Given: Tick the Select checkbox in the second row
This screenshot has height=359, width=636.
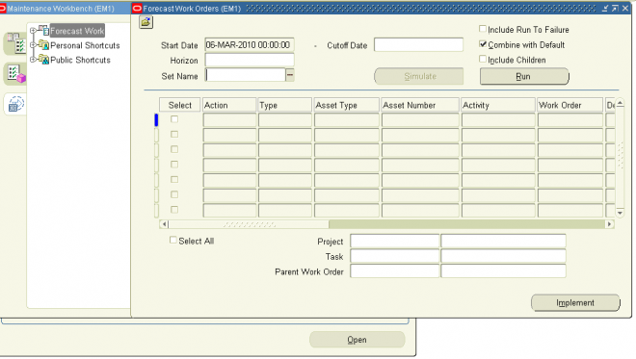Looking at the screenshot, I should click(174, 134).
